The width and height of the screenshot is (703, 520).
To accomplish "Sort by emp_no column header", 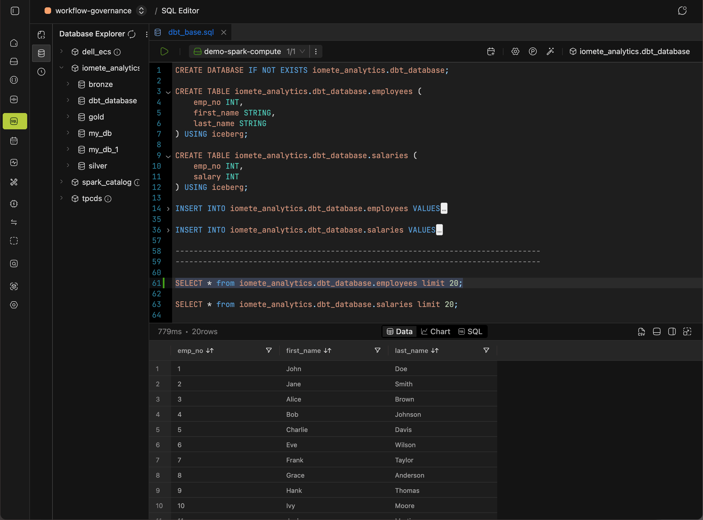I will click(x=210, y=351).
